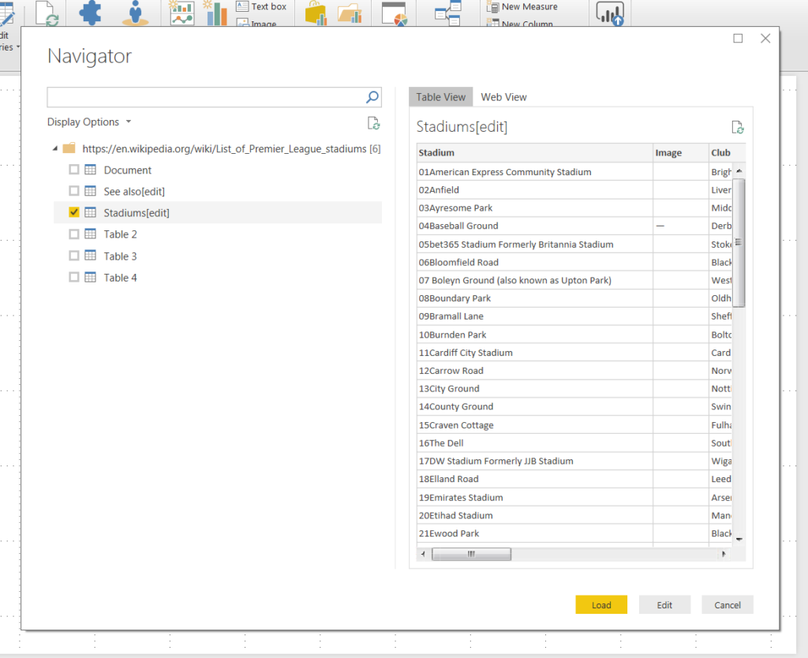Screen dimensions: 808x658
Task: Maximize the Navigator dialog
Action: 738,39
